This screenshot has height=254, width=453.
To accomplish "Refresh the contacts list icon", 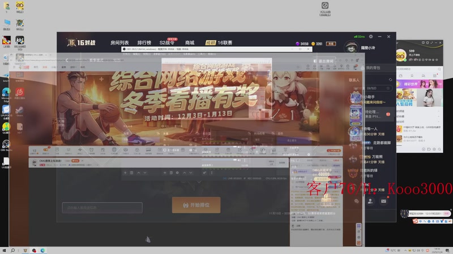I will (x=390, y=80).
